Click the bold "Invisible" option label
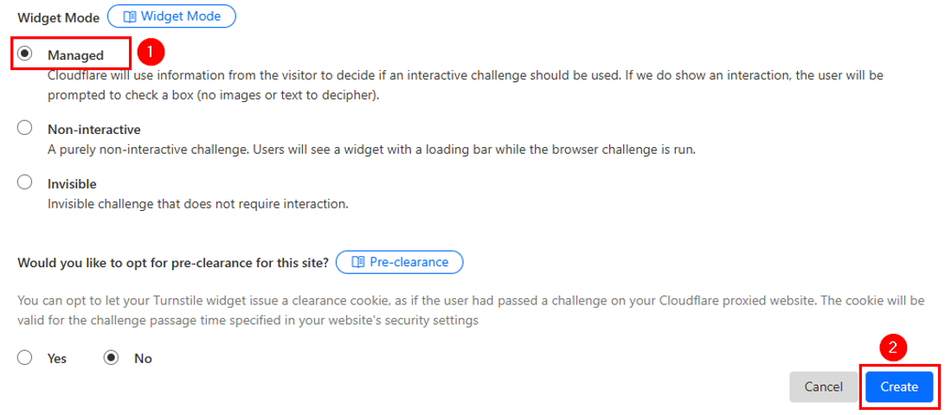 click(72, 184)
